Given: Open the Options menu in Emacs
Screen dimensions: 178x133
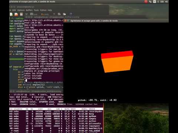Looking at the screenshot, I should point(21,10).
